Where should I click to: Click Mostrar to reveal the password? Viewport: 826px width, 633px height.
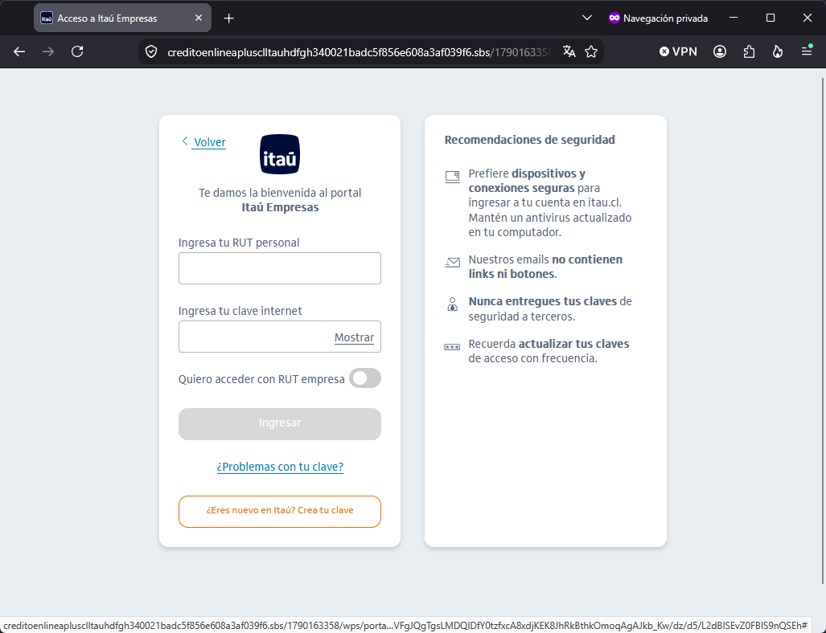[354, 337]
